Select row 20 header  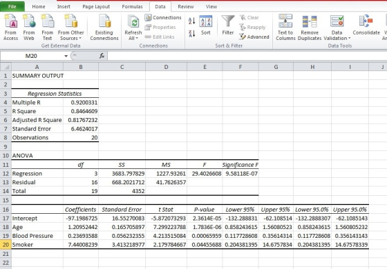pyautogui.click(x=6, y=245)
